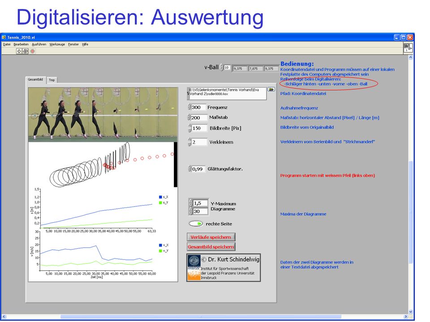Click the red 'Programm starten mit weissem Pfeil' text
Viewport: 430px width, 322px height.
pyautogui.click(x=327, y=175)
